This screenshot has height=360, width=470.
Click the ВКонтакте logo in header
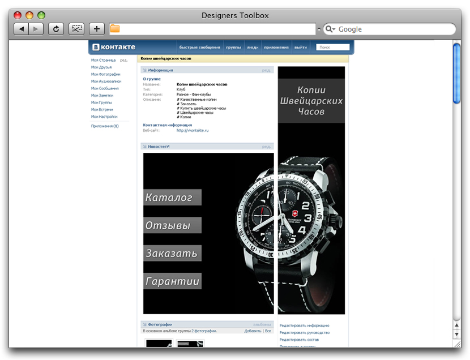point(114,47)
